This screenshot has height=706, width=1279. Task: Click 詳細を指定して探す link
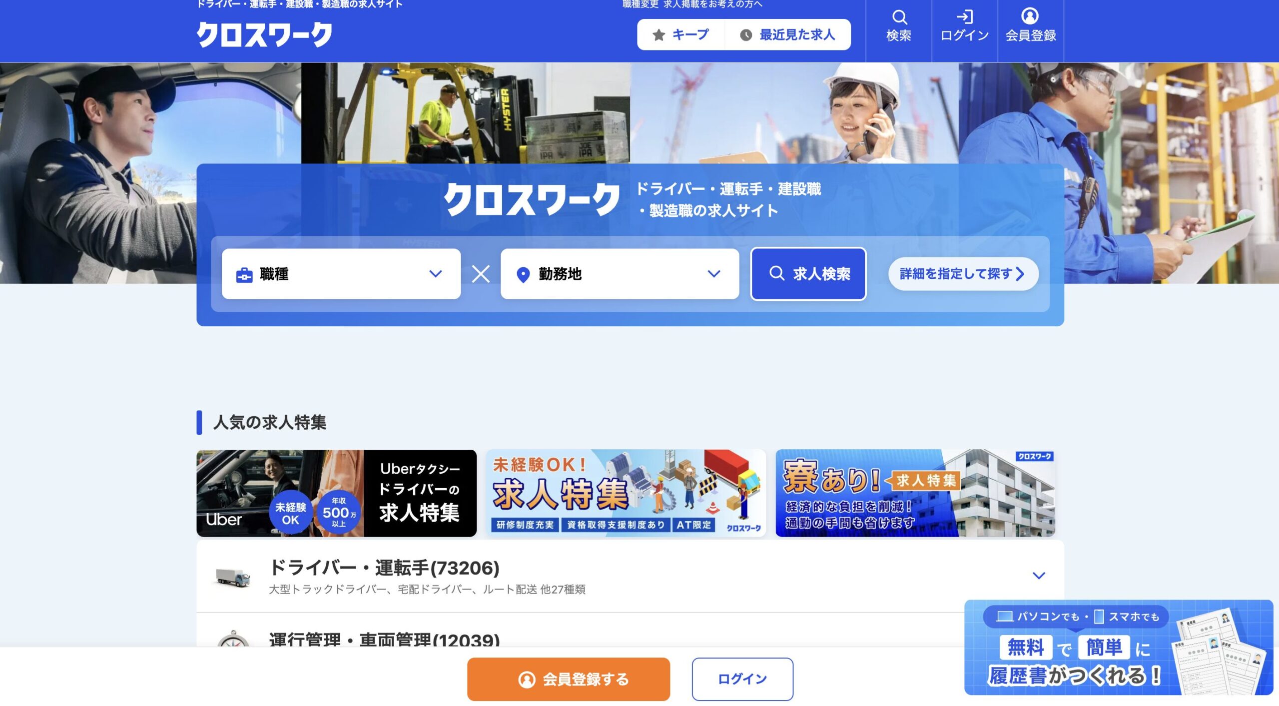pyautogui.click(x=963, y=274)
